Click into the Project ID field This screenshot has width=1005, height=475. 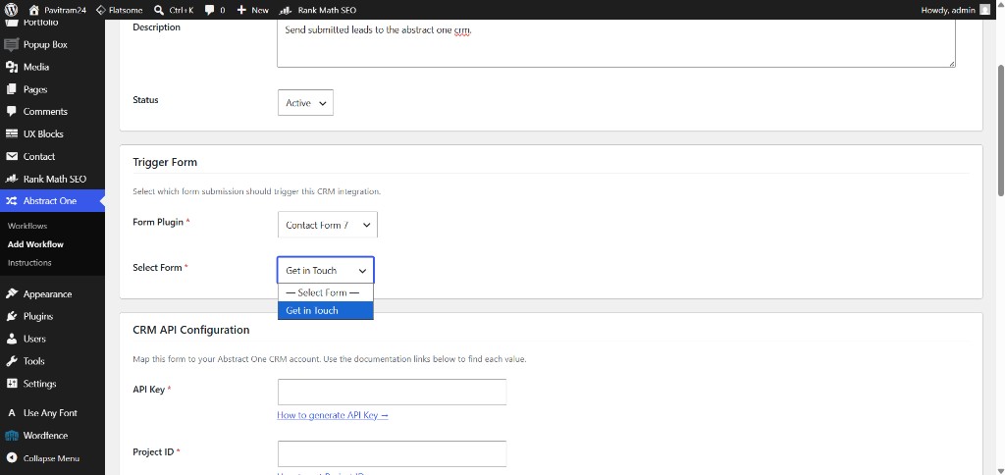[392, 453]
